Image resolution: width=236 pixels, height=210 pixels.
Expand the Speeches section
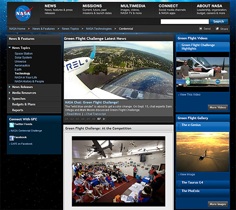(x=9, y=99)
